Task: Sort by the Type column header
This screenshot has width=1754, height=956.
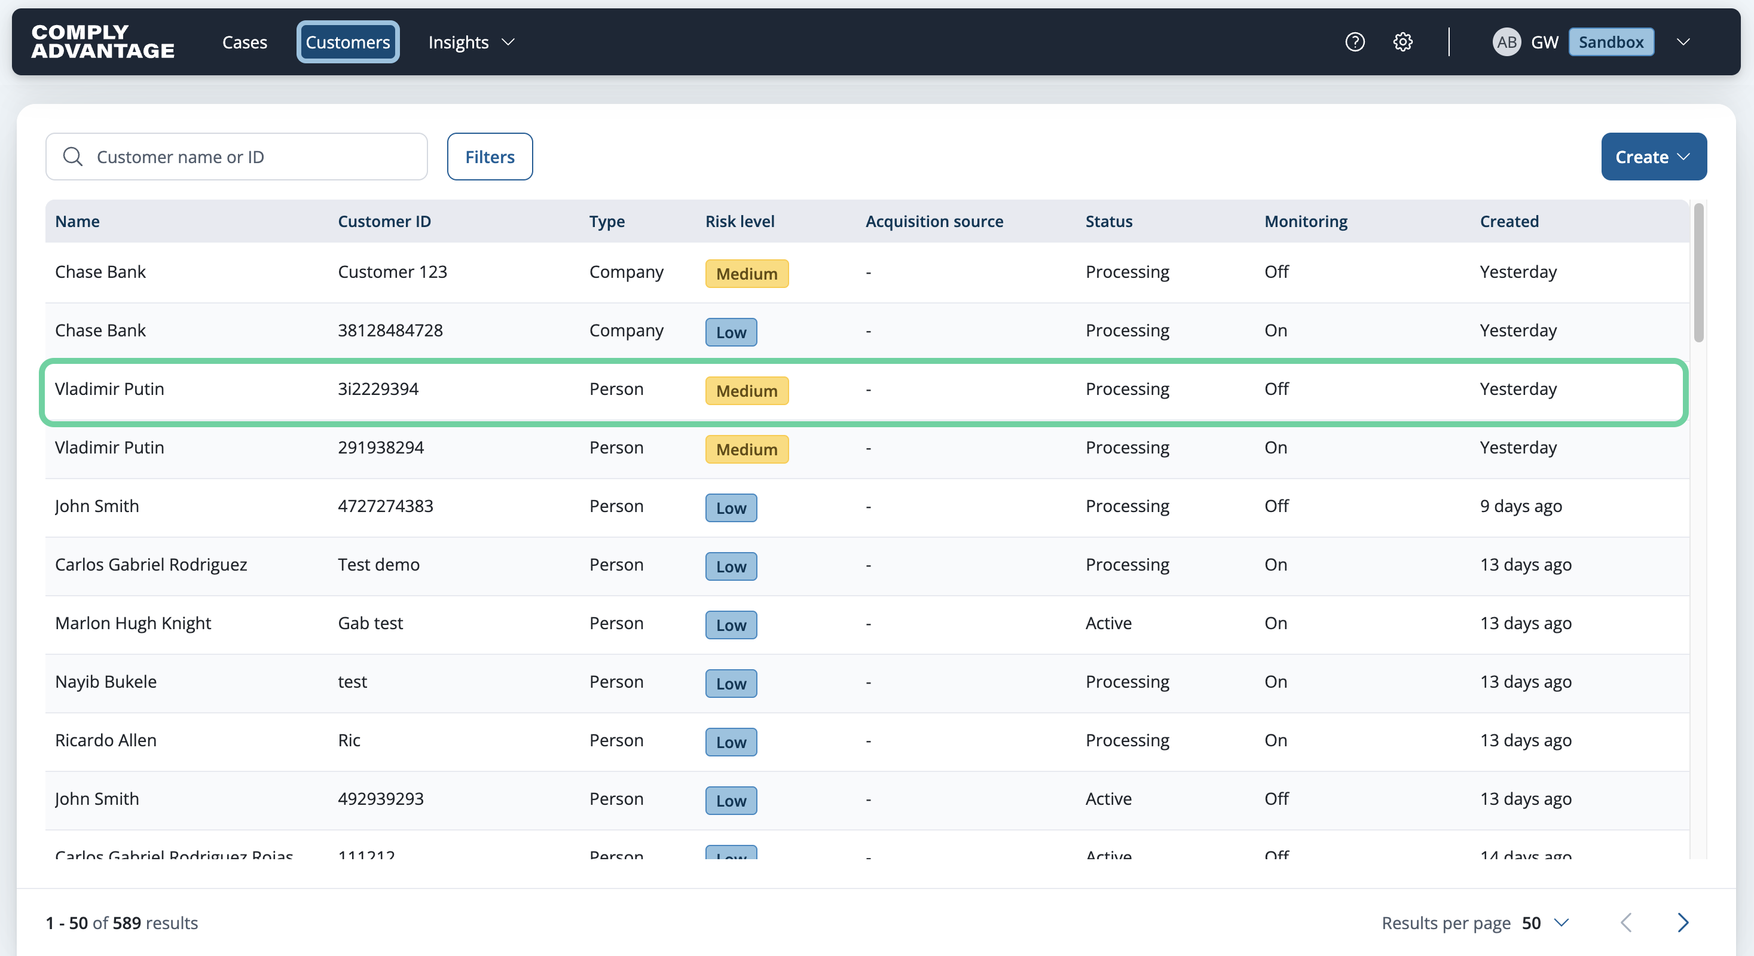Action: [607, 221]
